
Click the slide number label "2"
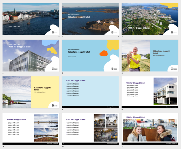pyautogui.click(x=63, y=36)
